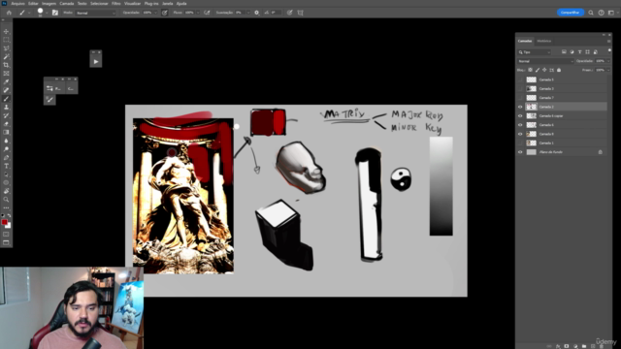Open the brush Modo blending dropdown
The height and width of the screenshot is (349, 621).
95,13
